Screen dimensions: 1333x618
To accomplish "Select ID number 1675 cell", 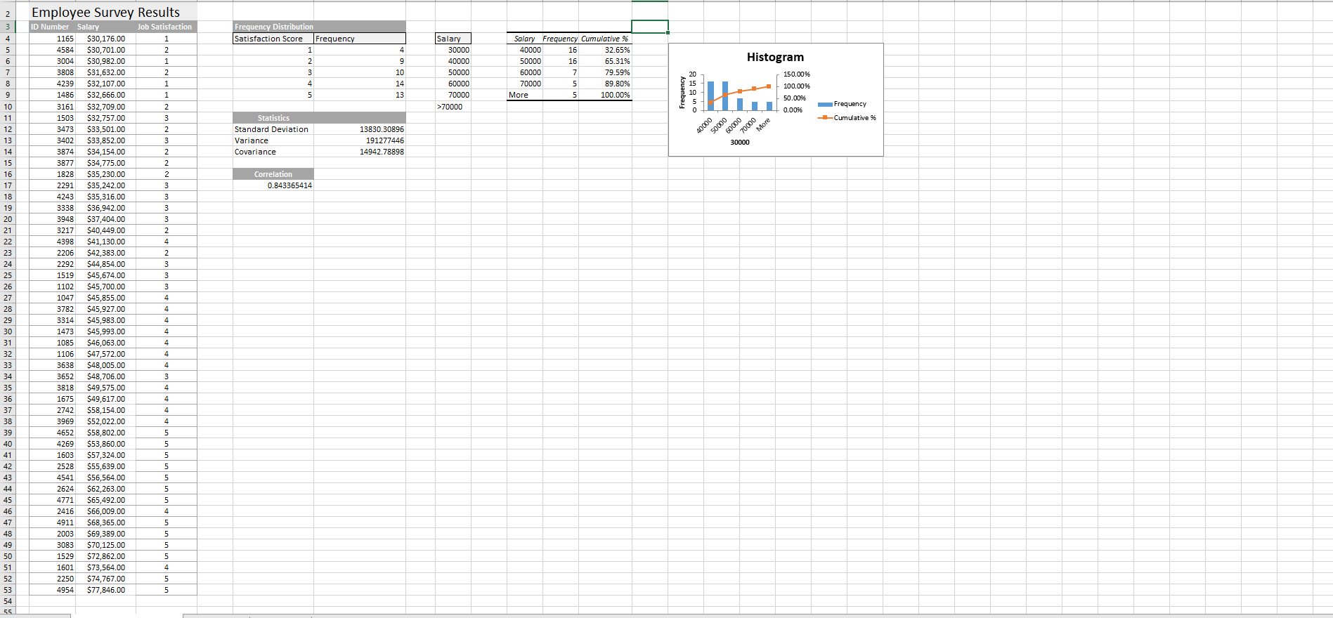I will click(x=53, y=399).
